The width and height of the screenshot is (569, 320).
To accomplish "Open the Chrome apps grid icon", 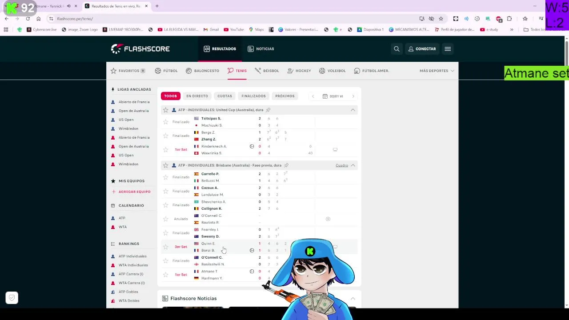I will pyautogui.click(x=6, y=30).
